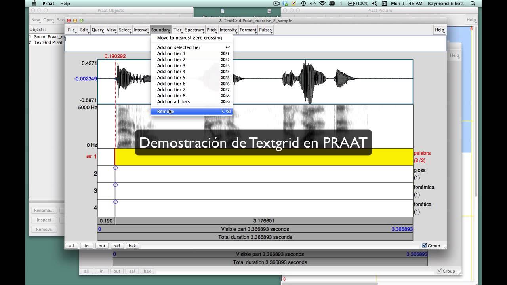
Task: Choose Add on tier 8
Action: [x=191, y=96]
